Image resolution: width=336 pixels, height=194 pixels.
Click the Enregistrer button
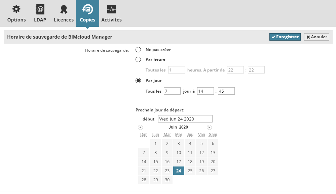285,37
